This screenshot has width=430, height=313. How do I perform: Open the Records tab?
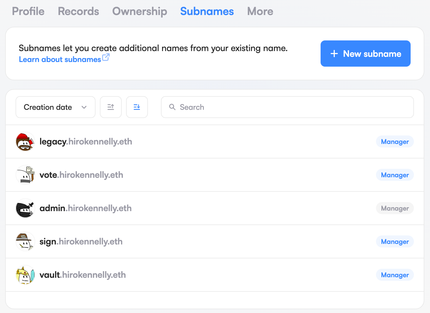78,11
